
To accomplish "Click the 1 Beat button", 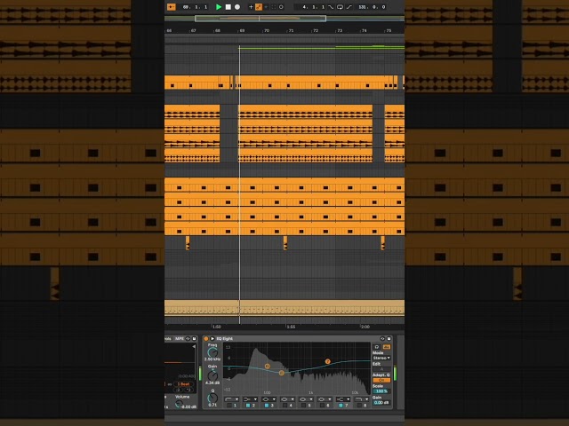I will (184, 384).
